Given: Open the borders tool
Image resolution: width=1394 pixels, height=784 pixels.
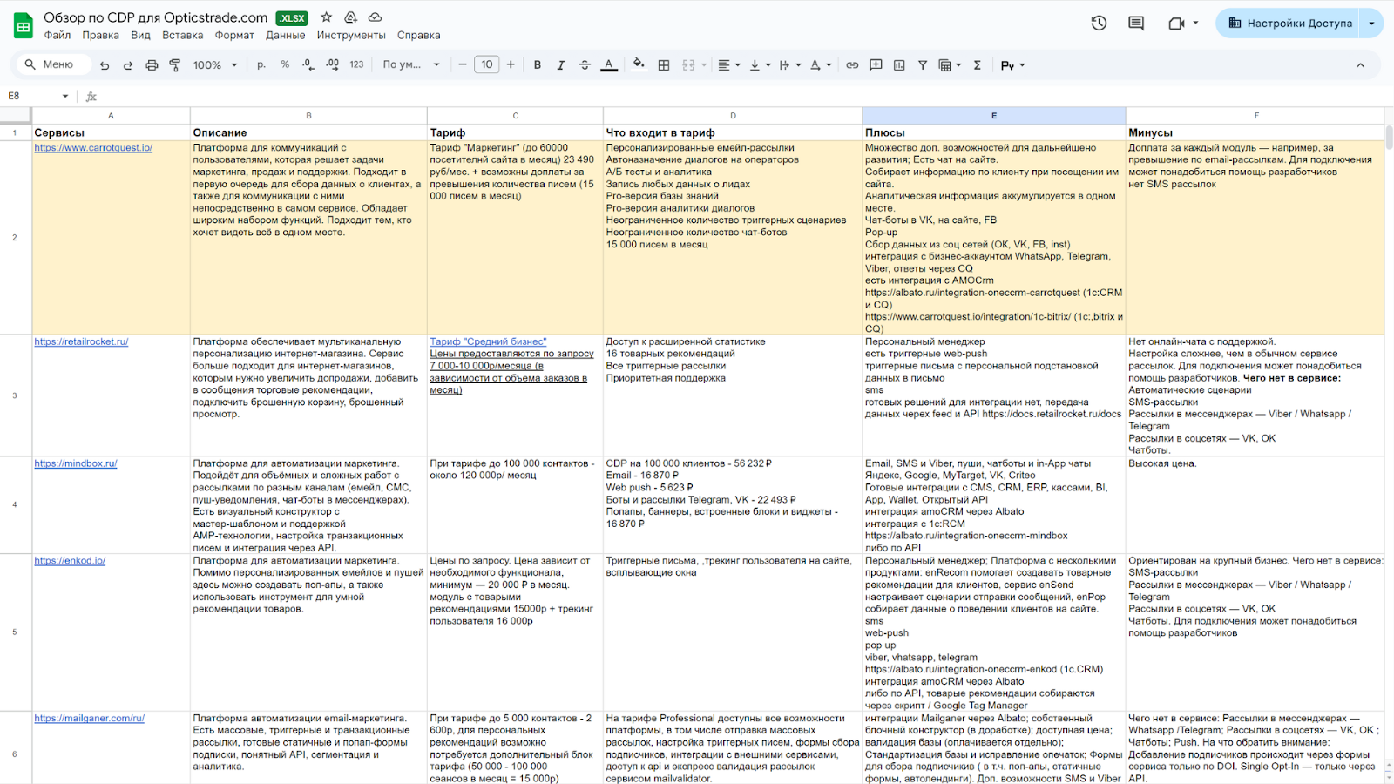Looking at the screenshot, I should coord(664,65).
